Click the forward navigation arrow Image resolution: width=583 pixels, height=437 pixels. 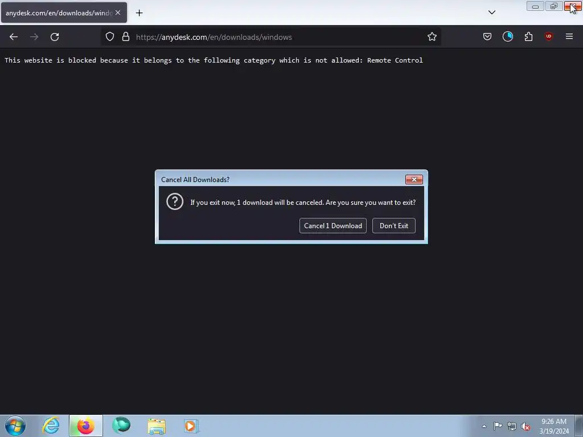pos(34,37)
